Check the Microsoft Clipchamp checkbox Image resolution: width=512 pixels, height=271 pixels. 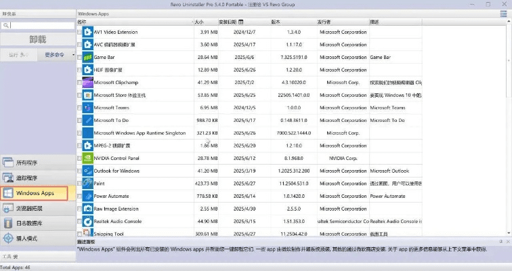click(x=79, y=82)
